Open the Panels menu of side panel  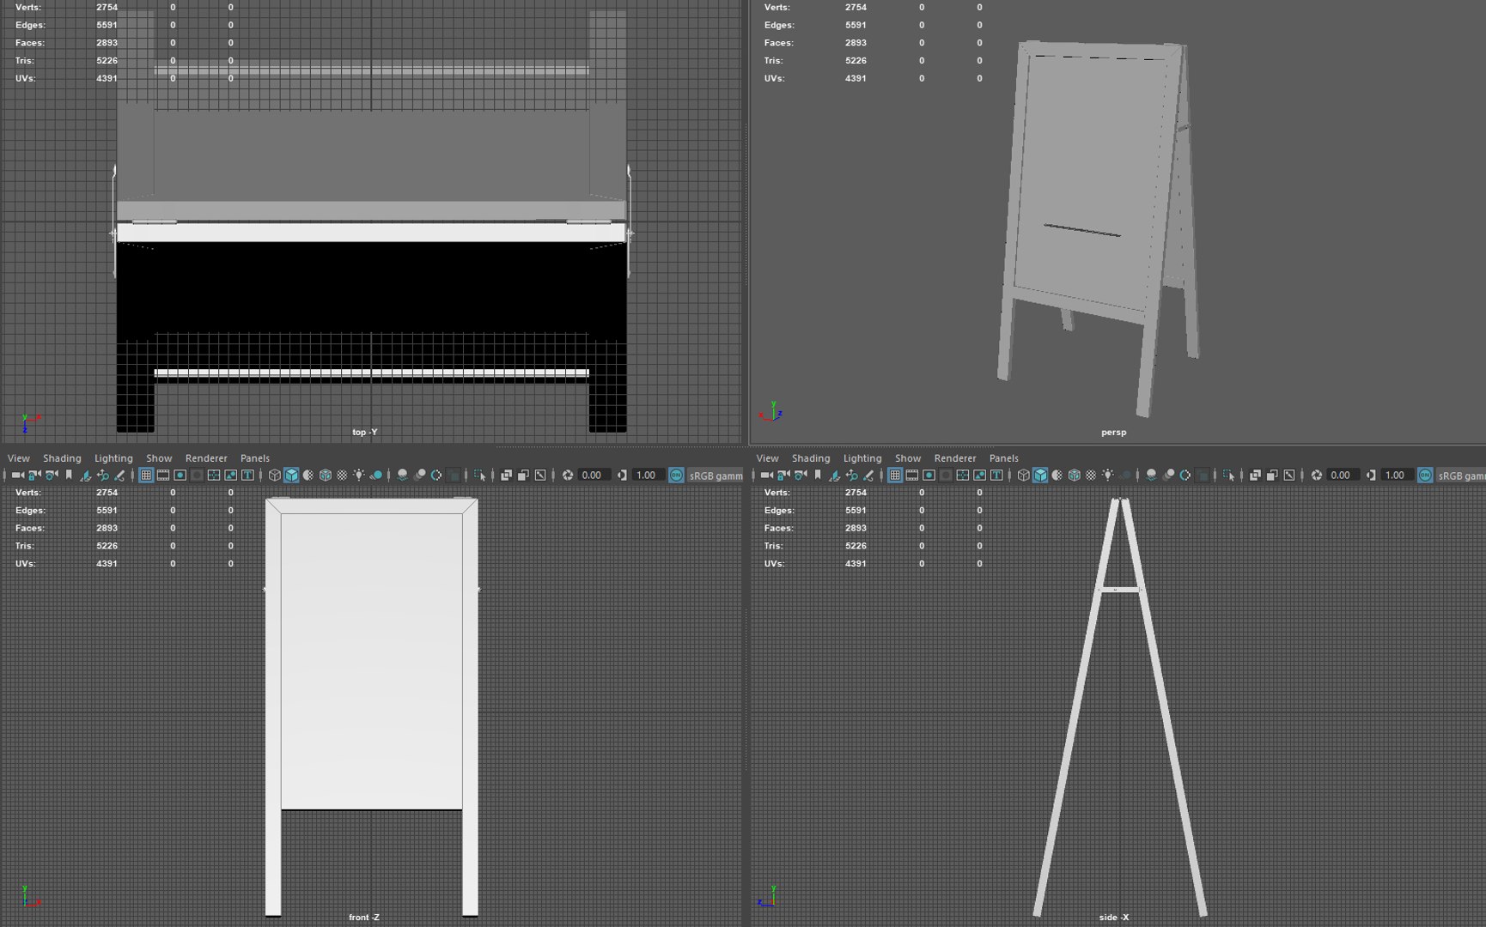[1003, 457]
